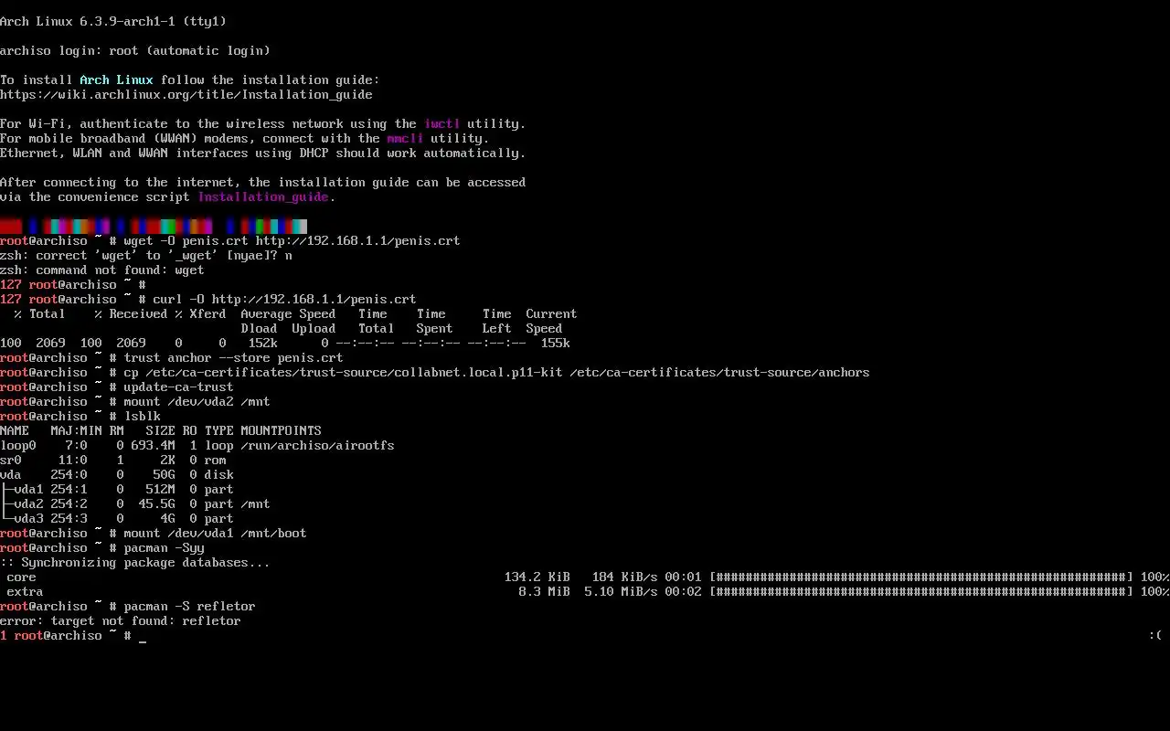Click the "pacman -Syy" command
Screen dimensions: 1170x731
point(164,547)
